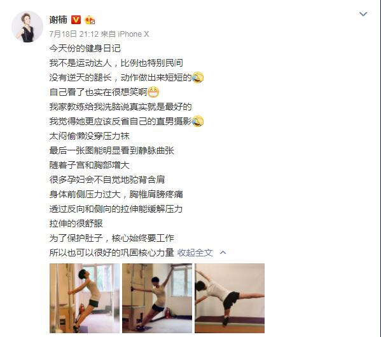Click the 来自 iPhone X source link
Image resolution: width=381 pixels, height=337 pixels.
[125, 34]
